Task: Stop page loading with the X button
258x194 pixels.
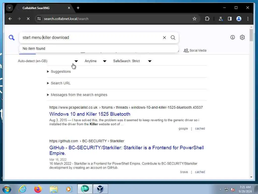Action: coord(28,19)
